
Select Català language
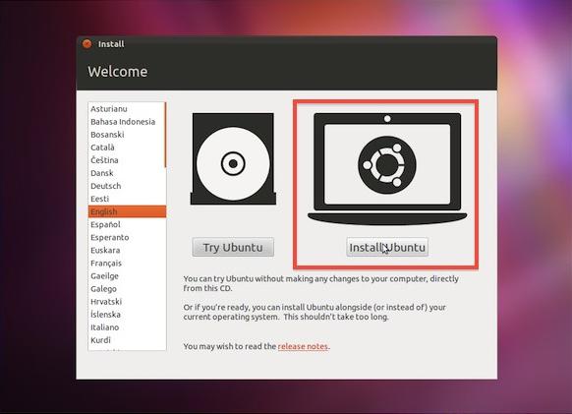[127, 148]
